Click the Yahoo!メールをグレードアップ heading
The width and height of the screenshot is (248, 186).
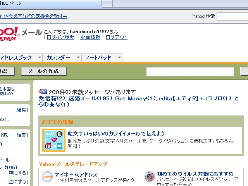73,164
